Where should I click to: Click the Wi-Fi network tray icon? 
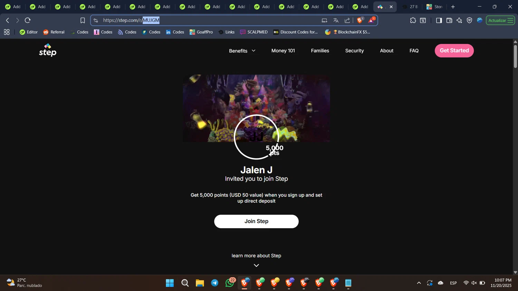(466, 283)
